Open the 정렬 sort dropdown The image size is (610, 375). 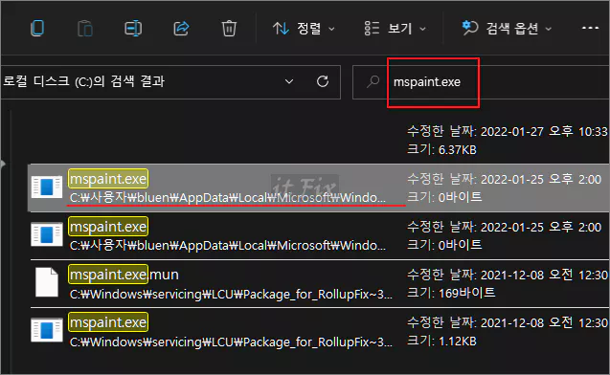pyautogui.click(x=304, y=29)
